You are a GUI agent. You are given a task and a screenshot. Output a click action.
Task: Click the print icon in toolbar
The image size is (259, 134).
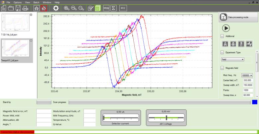26,8
